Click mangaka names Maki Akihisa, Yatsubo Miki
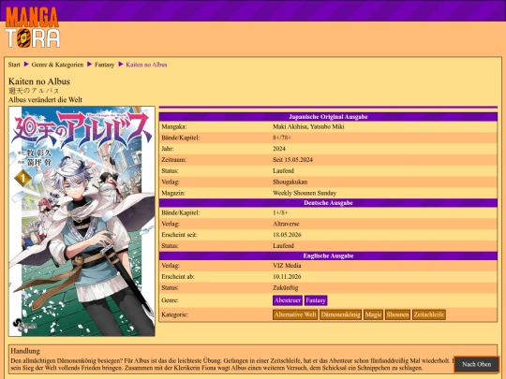Image resolution: width=506 pixels, height=379 pixels. tap(308, 126)
